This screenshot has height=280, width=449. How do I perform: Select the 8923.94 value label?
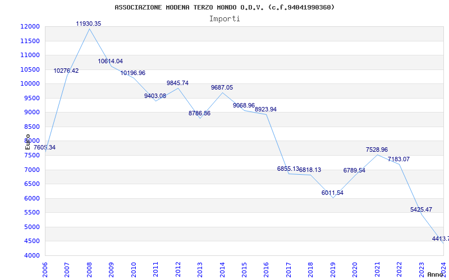point(265,109)
